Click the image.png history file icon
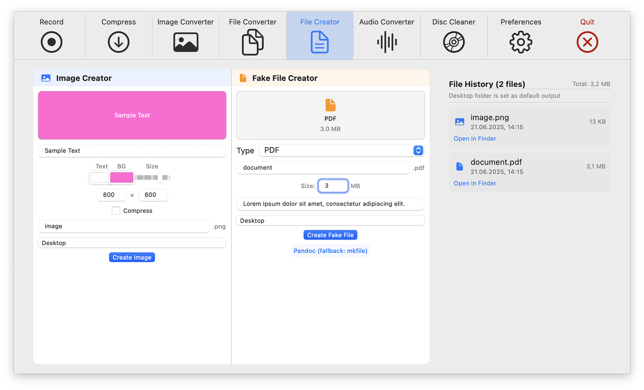The height and width of the screenshot is (390, 644). tap(460, 122)
